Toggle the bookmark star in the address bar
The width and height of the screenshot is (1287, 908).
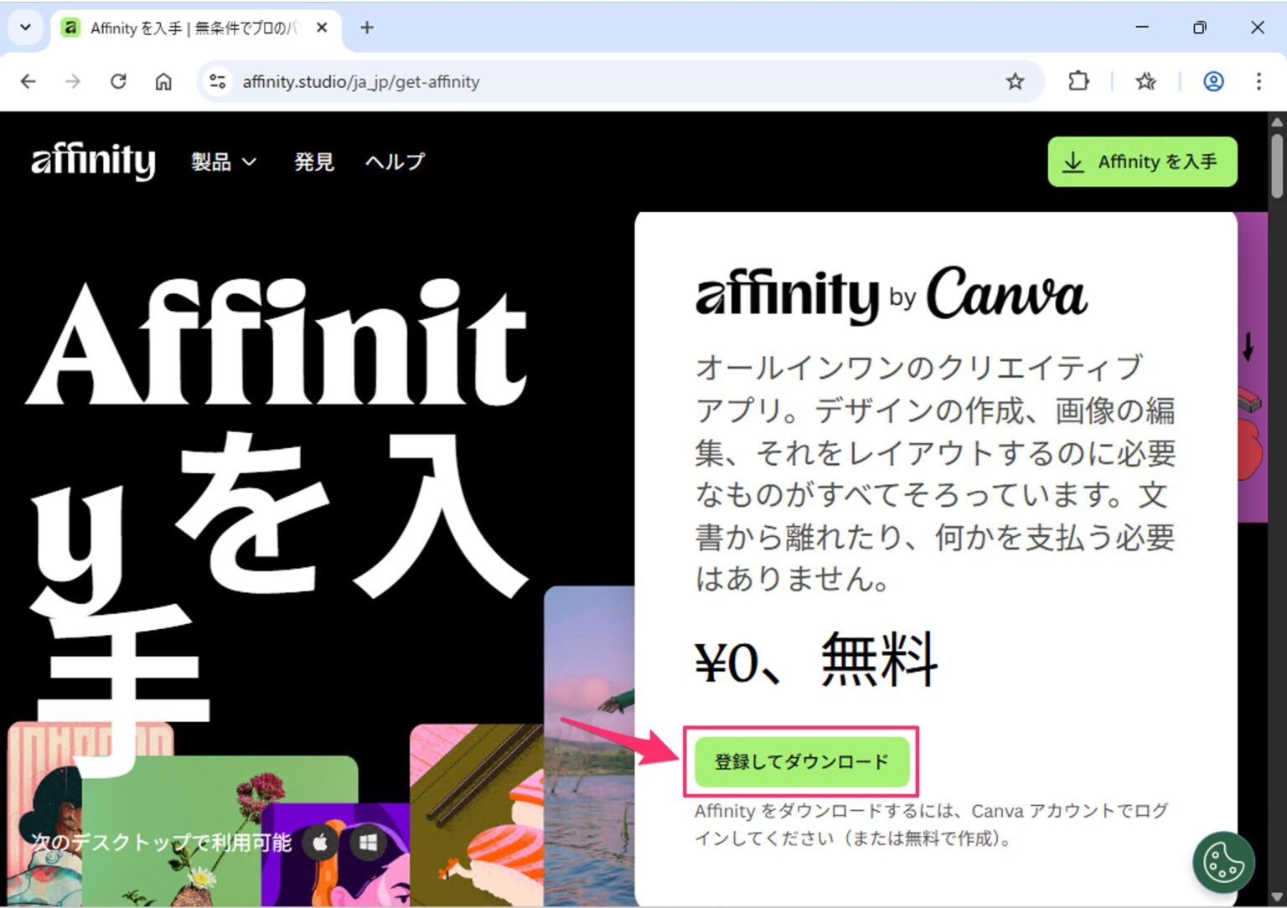point(1016,81)
